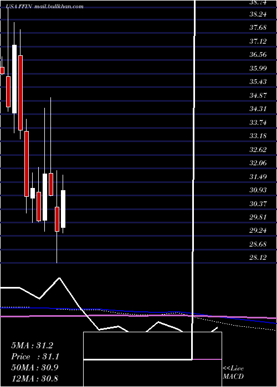
Task: Click the 30.93 price axis label
Action: coord(258,190)
